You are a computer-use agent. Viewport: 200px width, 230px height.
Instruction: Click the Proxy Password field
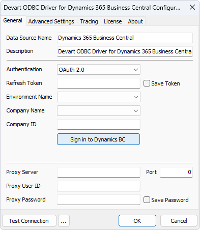click(99, 199)
